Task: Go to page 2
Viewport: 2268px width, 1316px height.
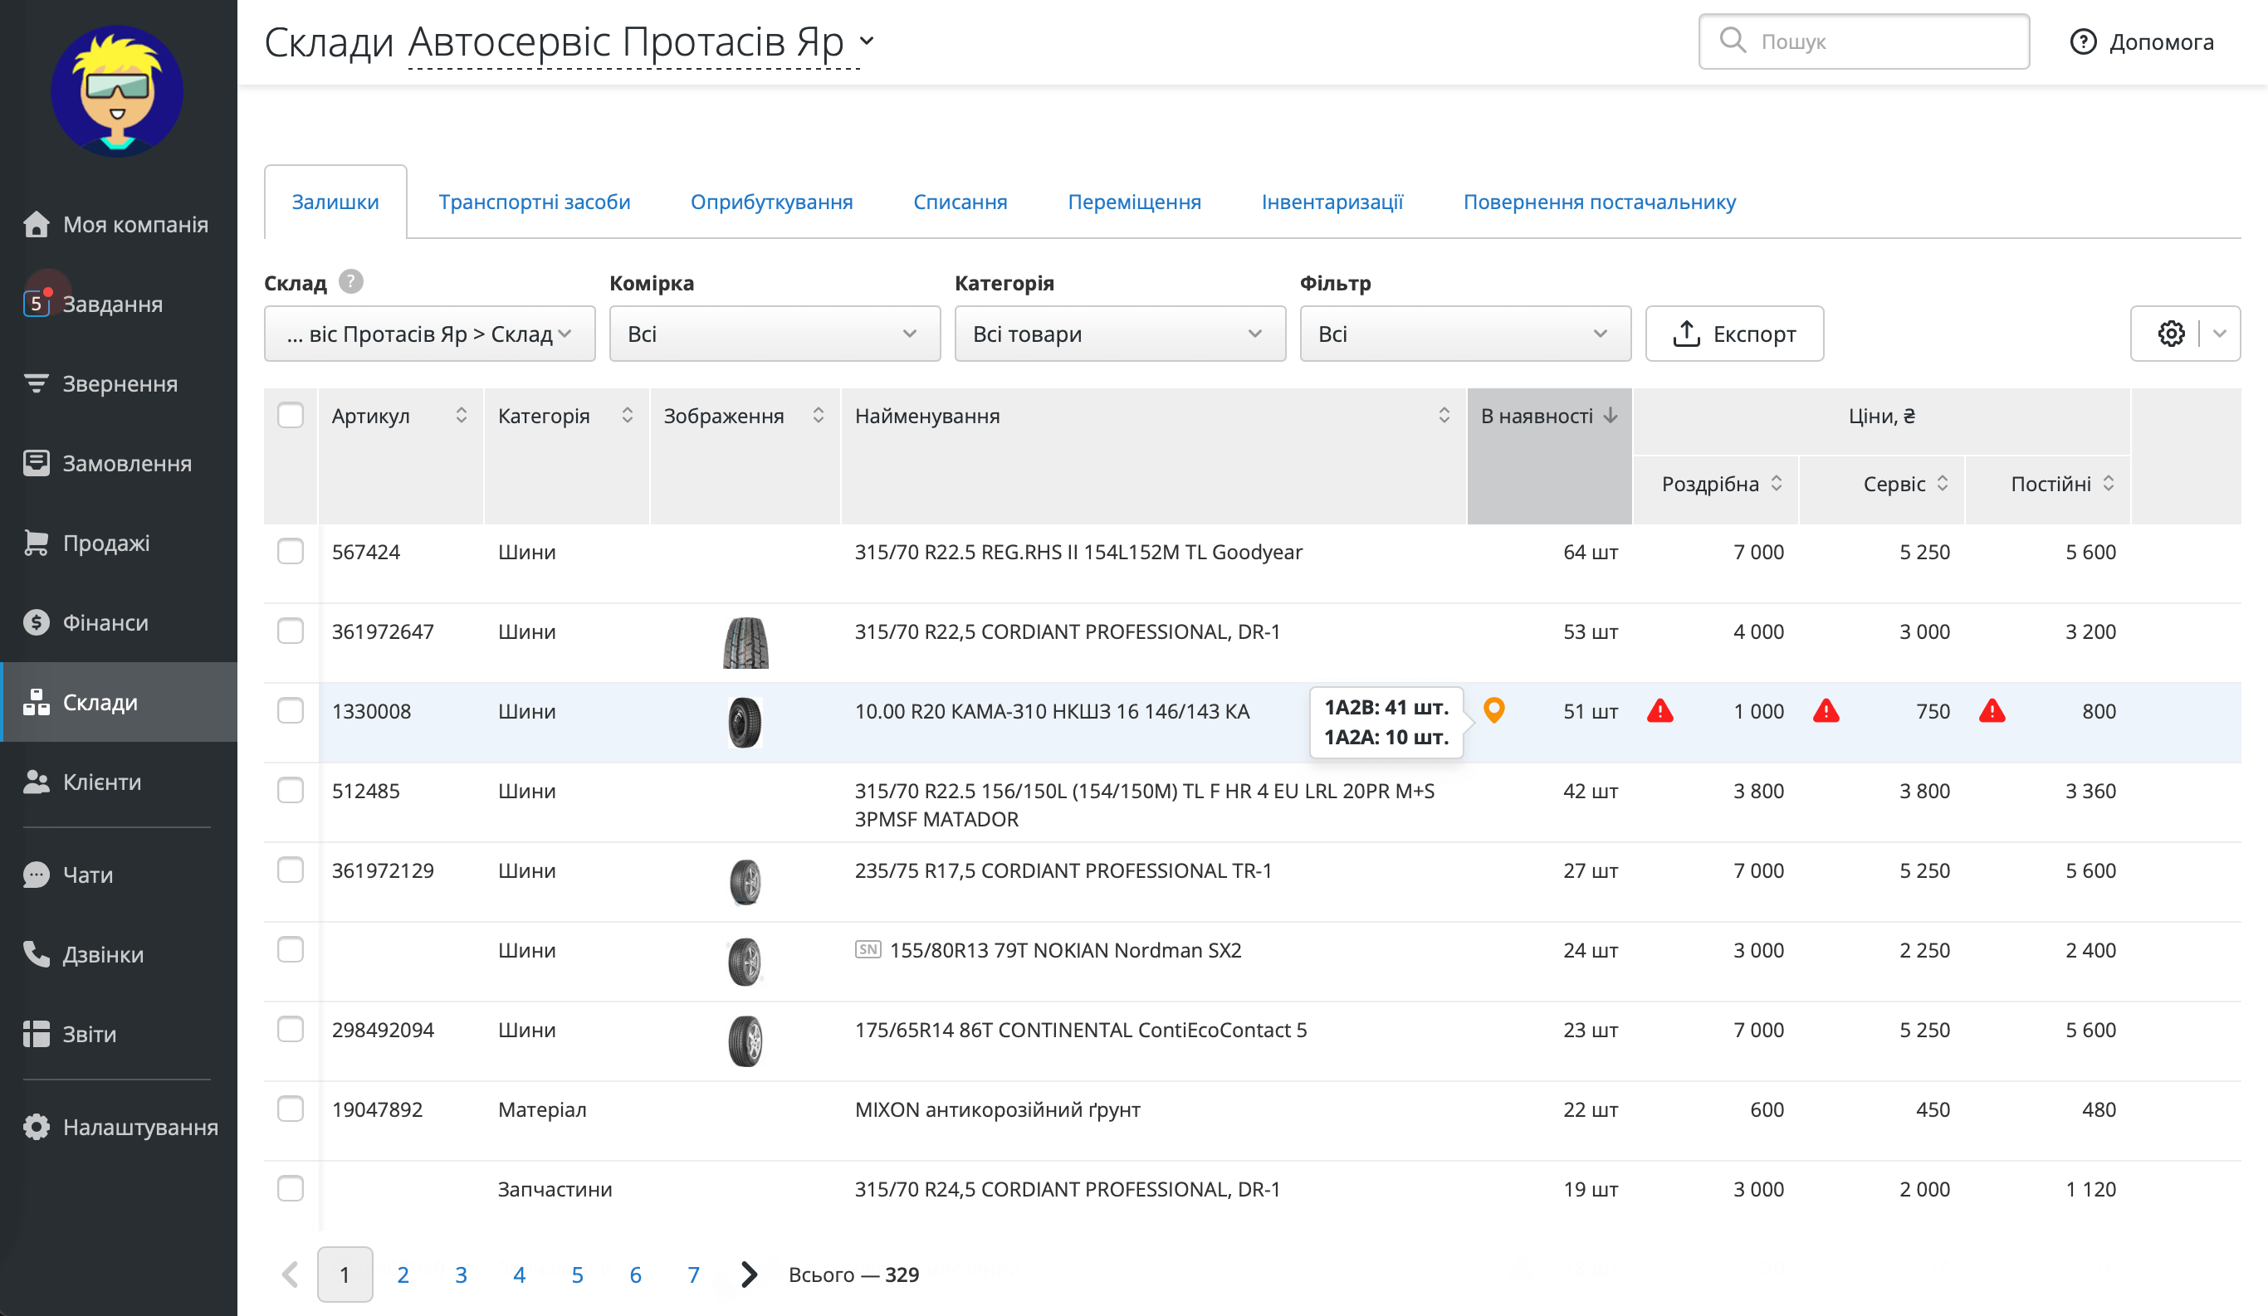Action: 403,1274
